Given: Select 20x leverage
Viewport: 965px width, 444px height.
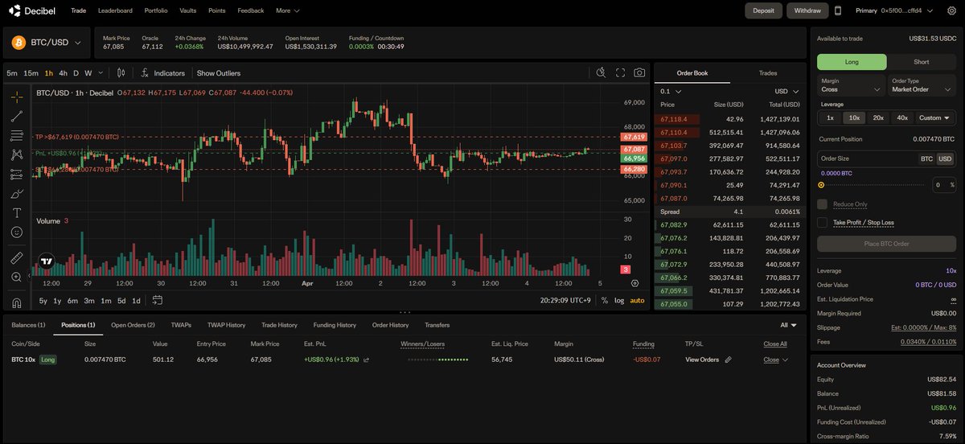Looking at the screenshot, I should click(878, 117).
